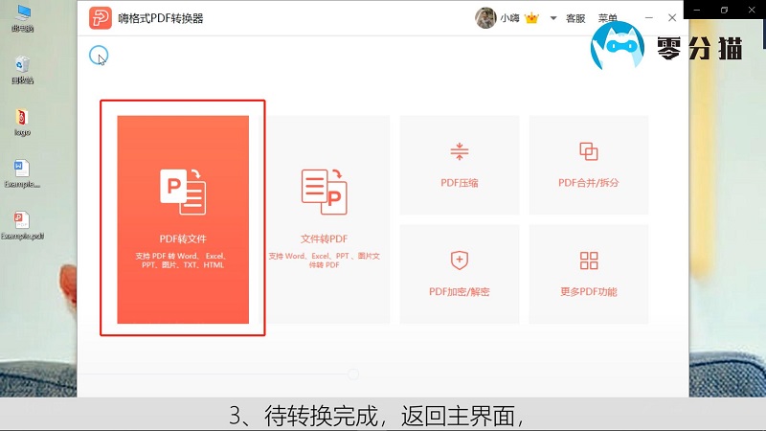Click the 更多PDF功能 grid icon

[x=589, y=261]
